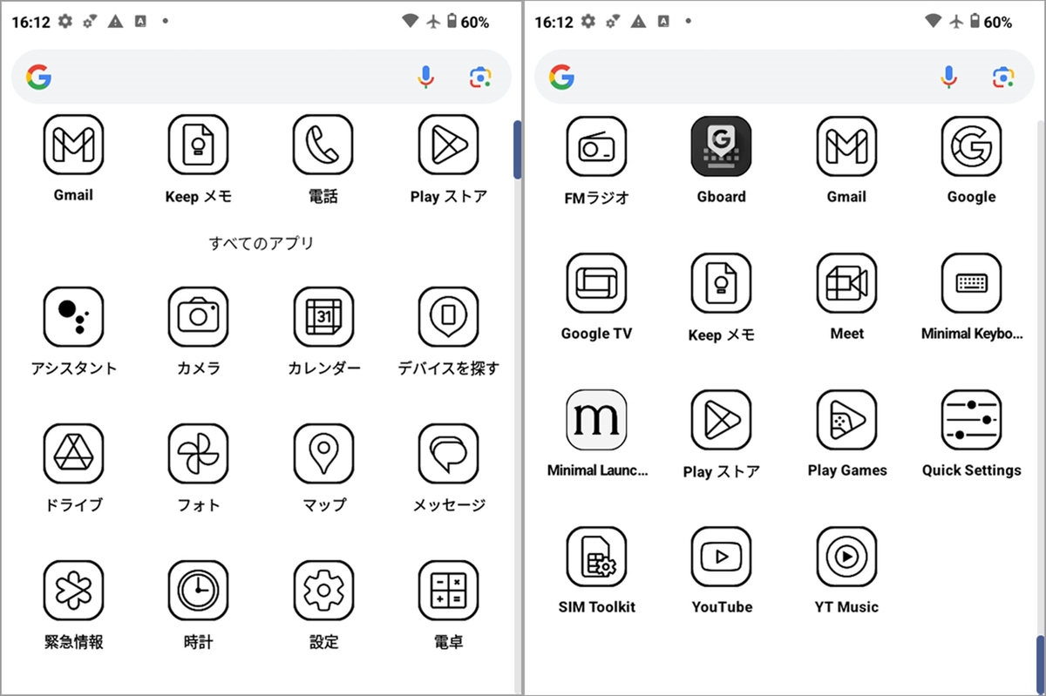Open Play ストア in the right screen
Image resolution: width=1046 pixels, height=696 pixels.
[721, 420]
